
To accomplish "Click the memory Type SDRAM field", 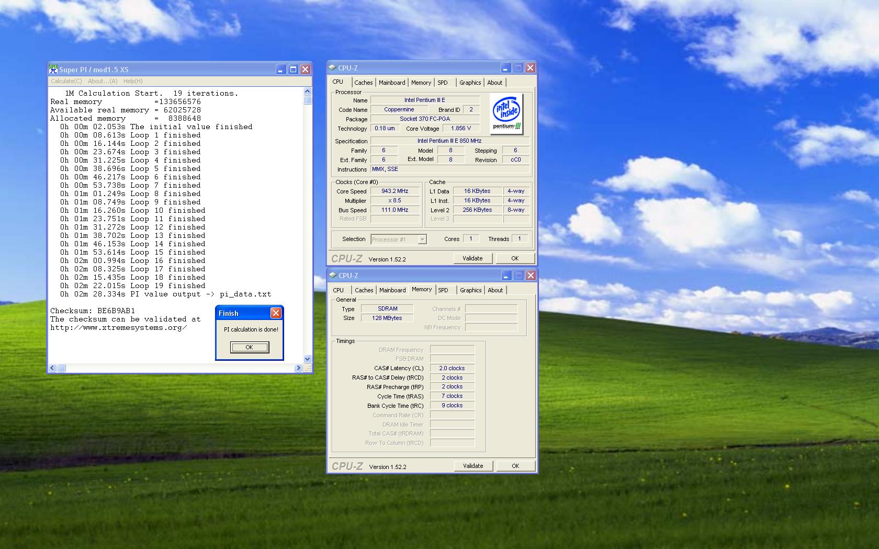I will 387,309.
